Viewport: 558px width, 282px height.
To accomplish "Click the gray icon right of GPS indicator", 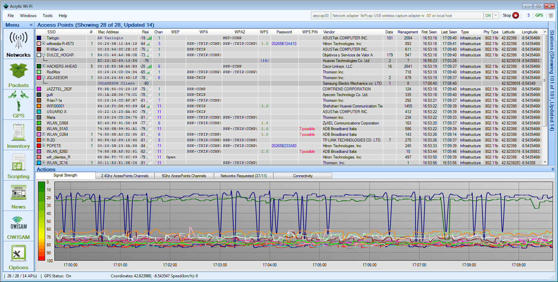I will pyautogui.click(x=551, y=15).
